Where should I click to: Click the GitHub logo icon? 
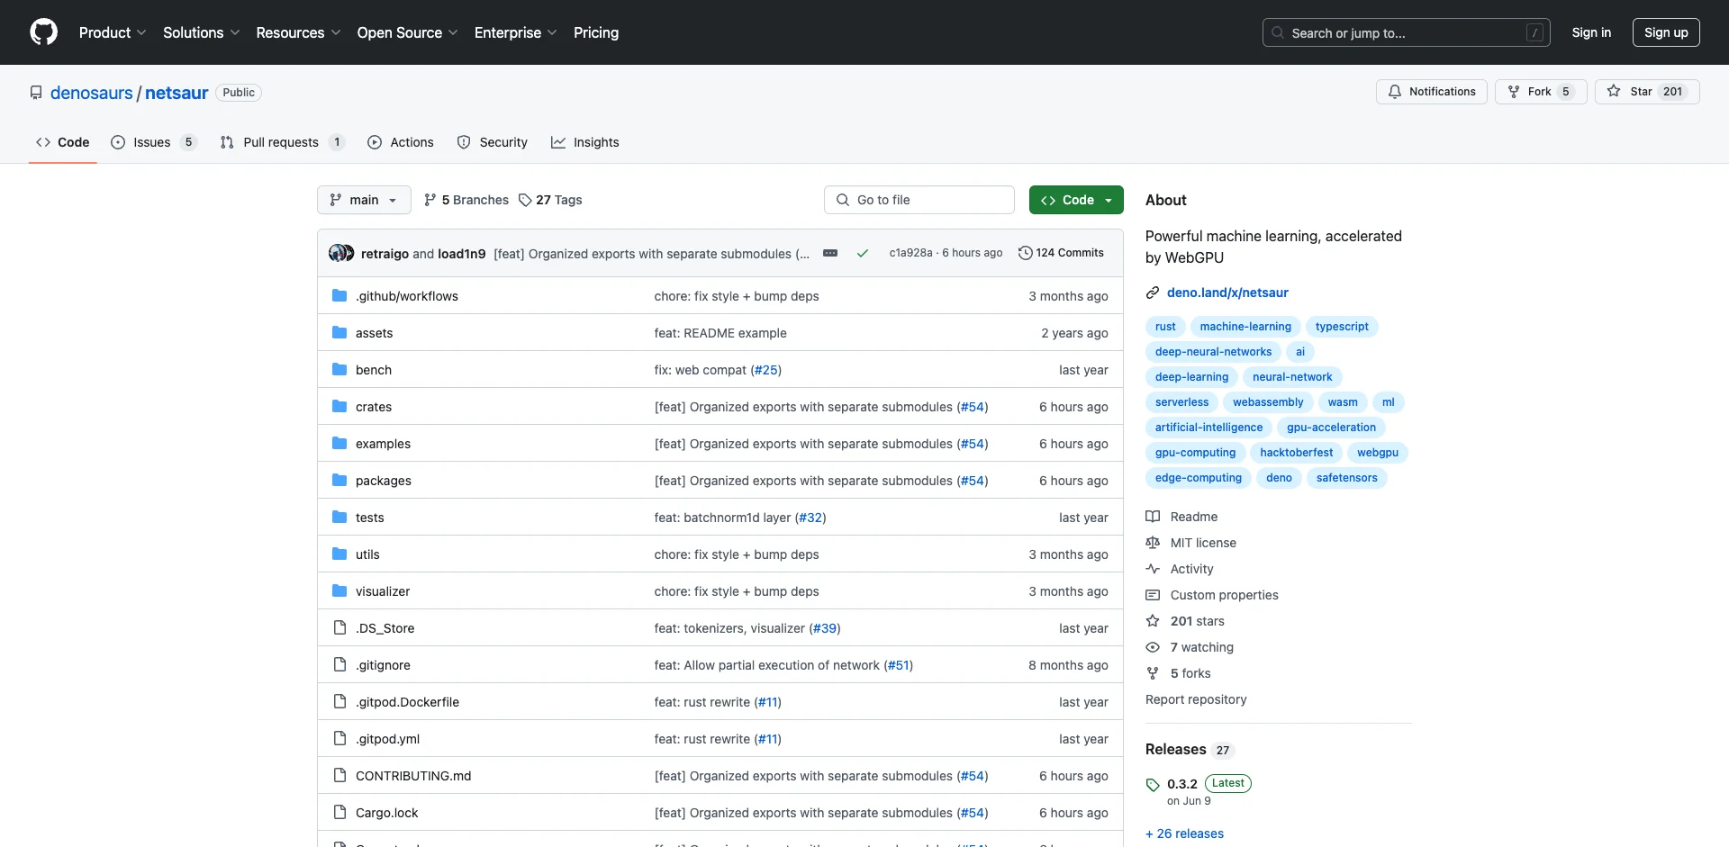pos(43,32)
